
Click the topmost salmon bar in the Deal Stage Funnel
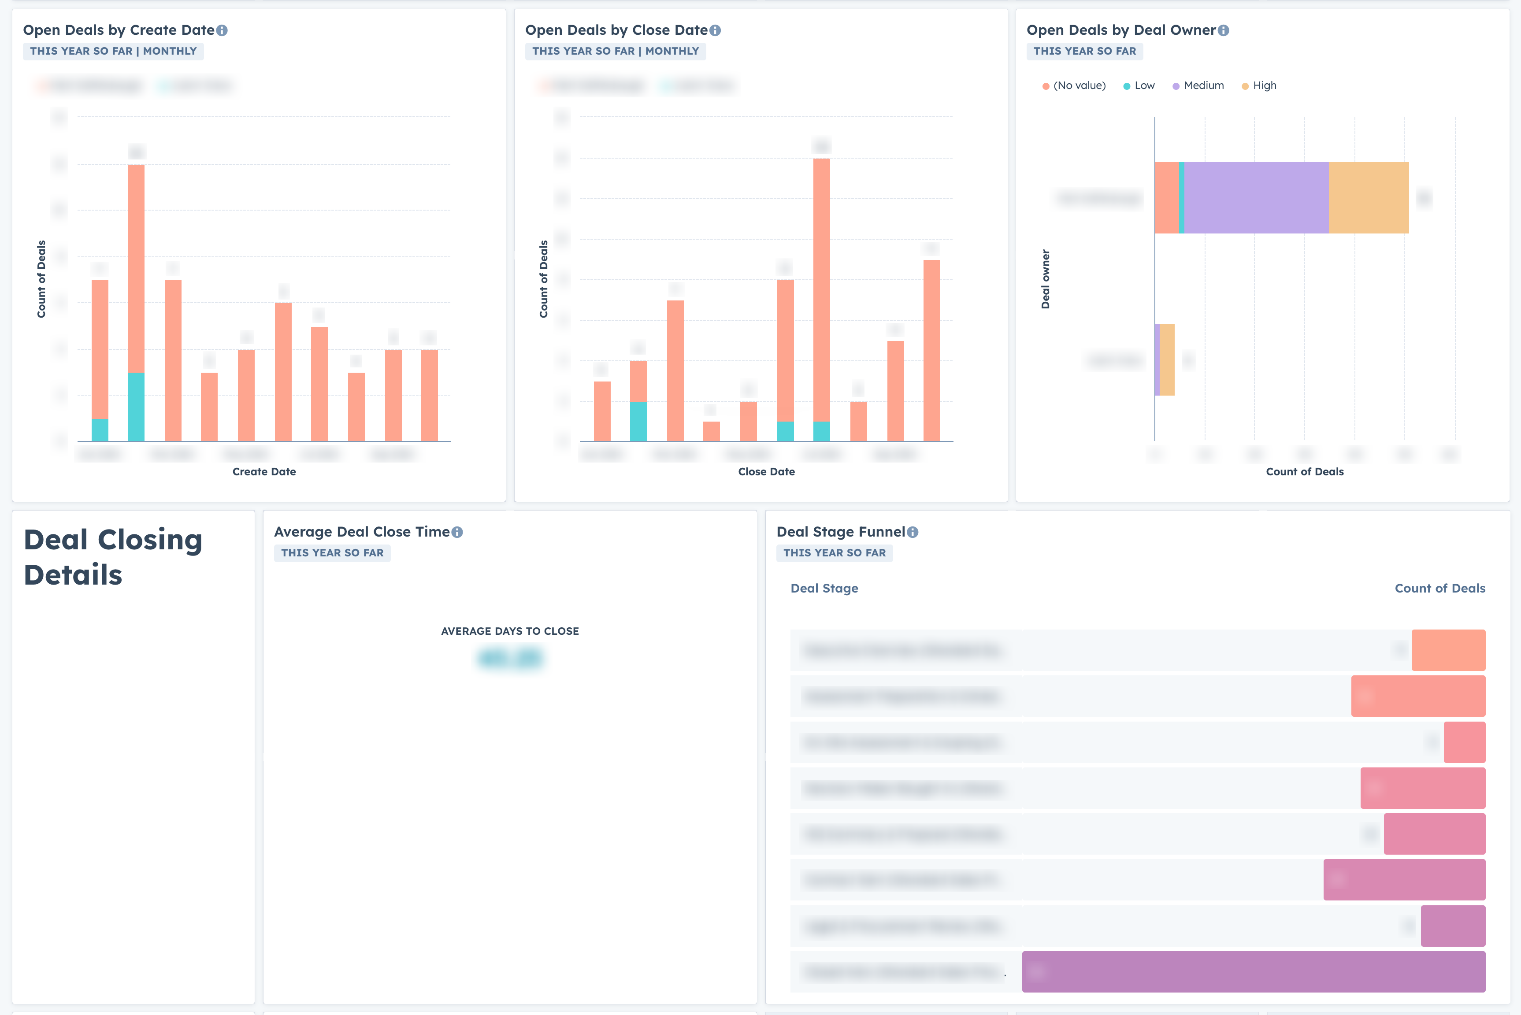[x=1448, y=650]
